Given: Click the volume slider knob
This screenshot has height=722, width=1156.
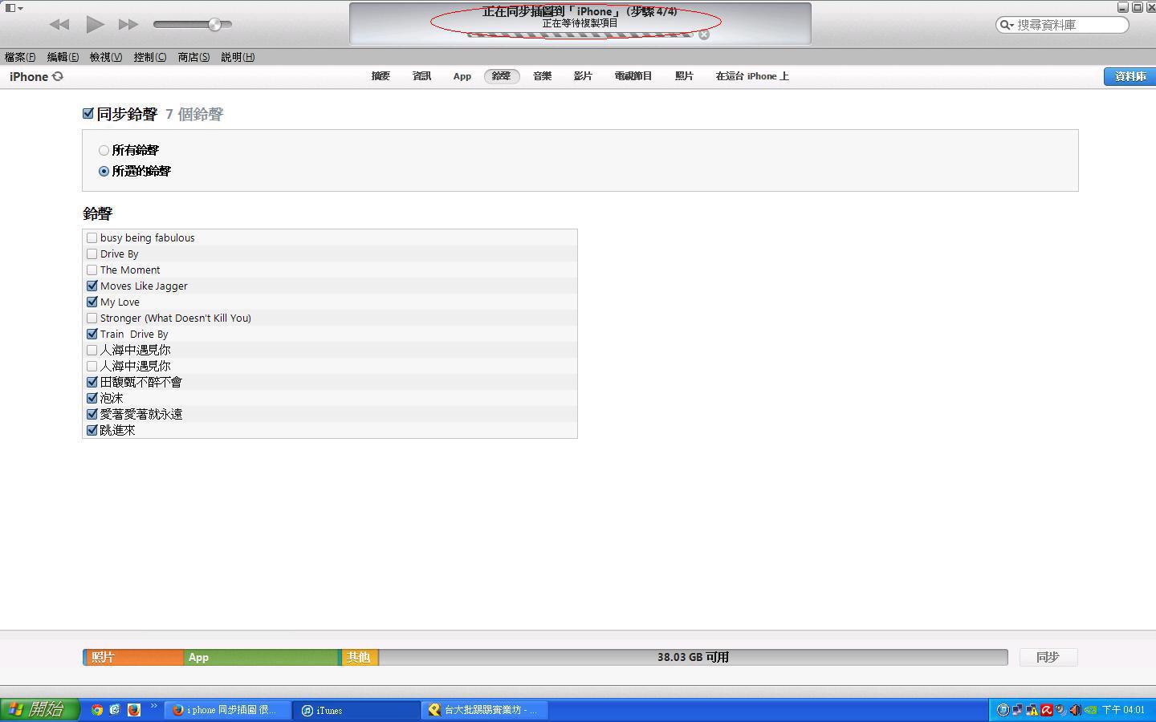Looking at the screenshot, I should point(214,25).
